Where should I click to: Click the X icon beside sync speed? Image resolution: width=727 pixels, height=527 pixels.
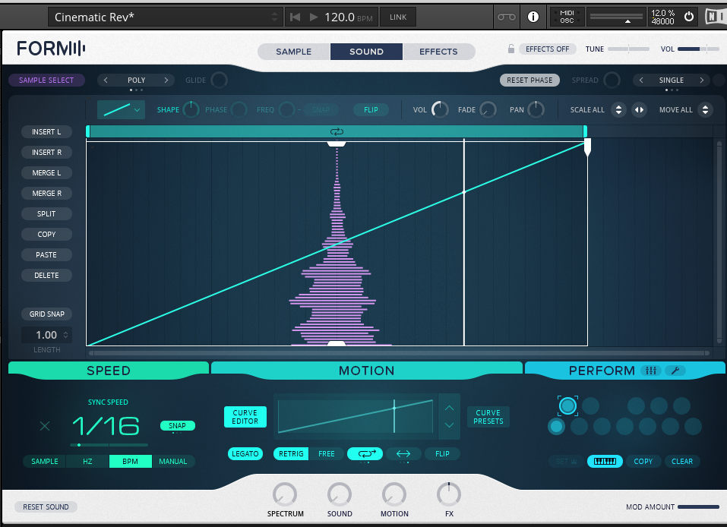click(45, 426)
